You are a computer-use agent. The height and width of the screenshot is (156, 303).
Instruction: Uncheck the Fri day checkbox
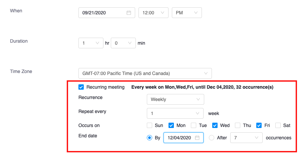click(x=259, y=125)
